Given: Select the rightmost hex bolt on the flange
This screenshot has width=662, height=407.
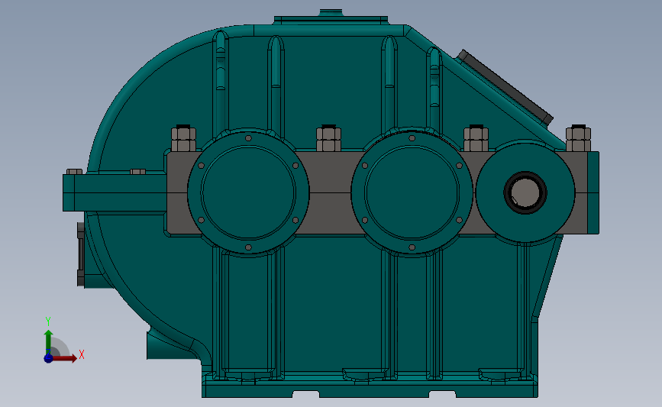Looking at the screenshot, I should 578,138.
